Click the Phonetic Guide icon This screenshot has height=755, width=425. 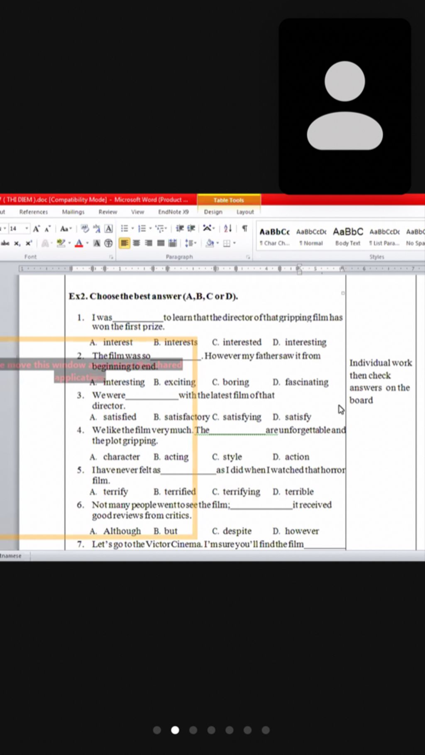[x=97, y=229]
